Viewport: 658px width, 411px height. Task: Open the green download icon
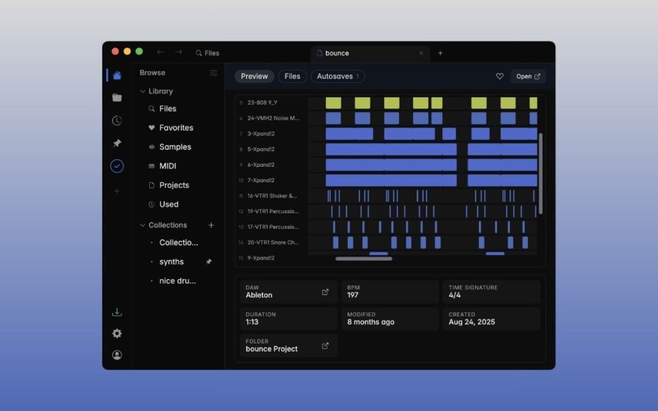[117, 312]
